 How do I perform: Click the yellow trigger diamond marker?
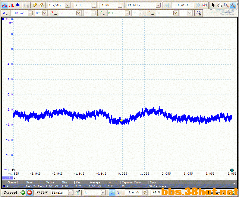(121, 121)
